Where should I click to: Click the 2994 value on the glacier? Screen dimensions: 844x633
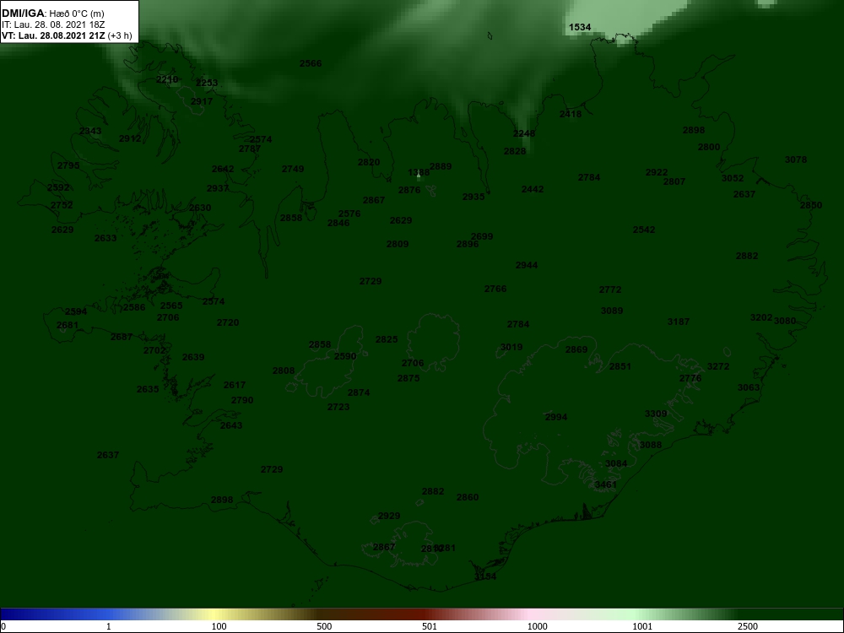coord(556,417)
